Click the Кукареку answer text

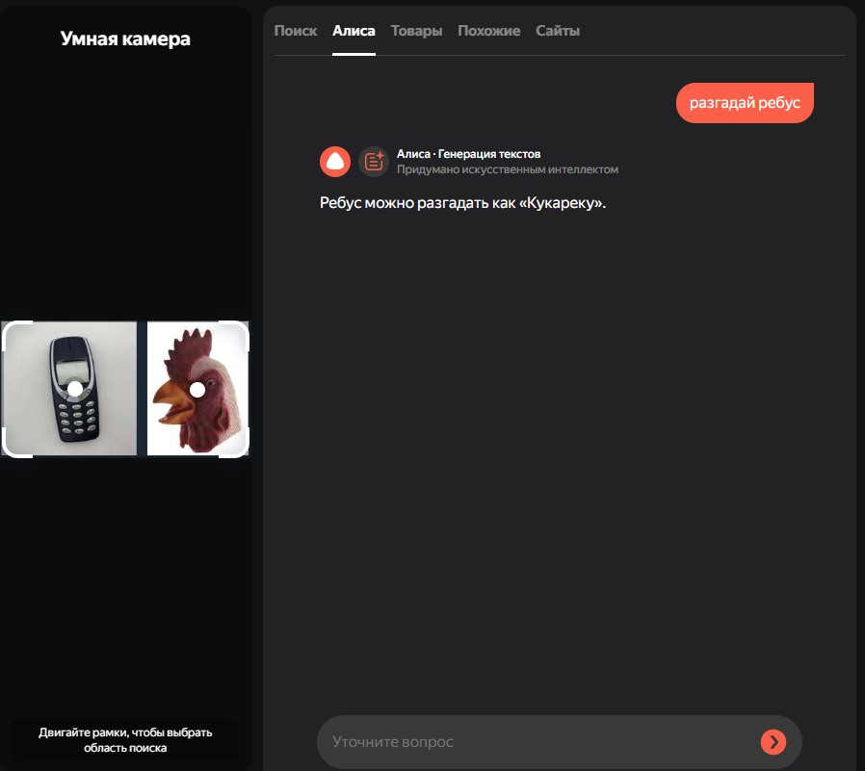(x=462, y=203)
